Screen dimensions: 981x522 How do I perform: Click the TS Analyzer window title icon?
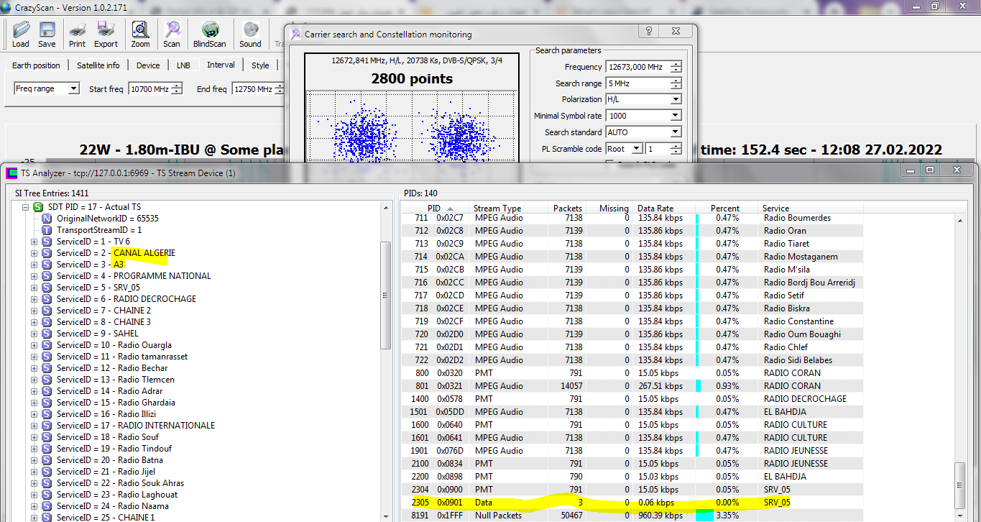click(x=11, y=173)
